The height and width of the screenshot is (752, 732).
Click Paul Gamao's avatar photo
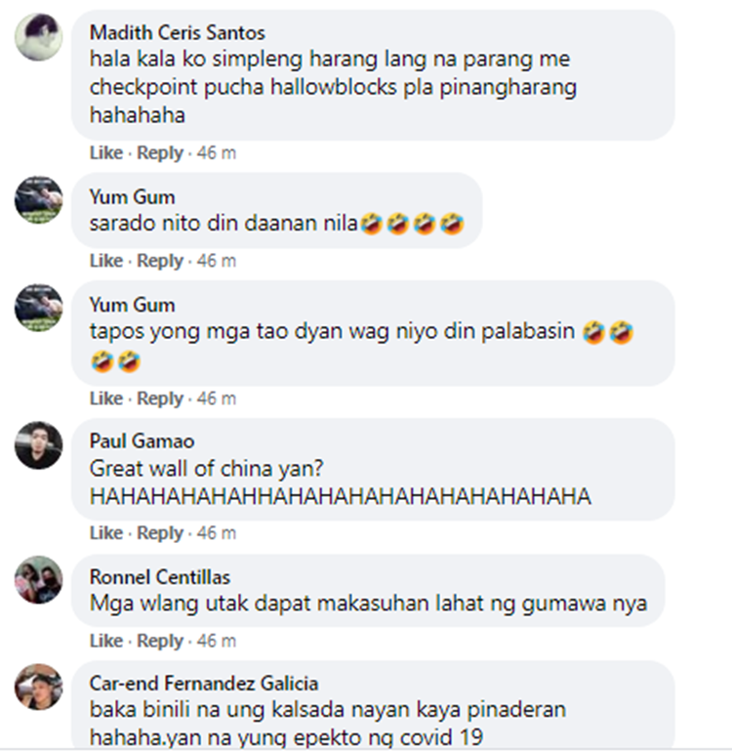(38, 445)
